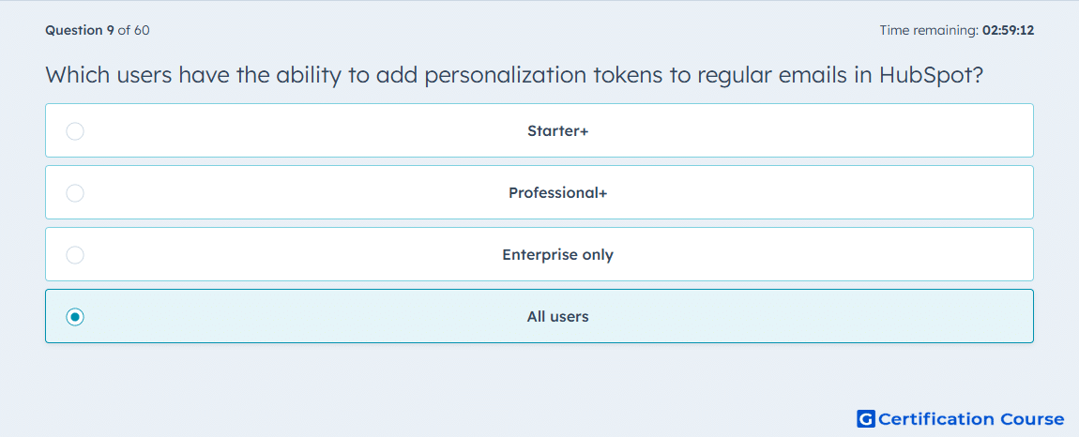Click the Certification Course watermark text
Image resolution: width=1079 pixels, height=437 pixels.
[x=971, y=419]
